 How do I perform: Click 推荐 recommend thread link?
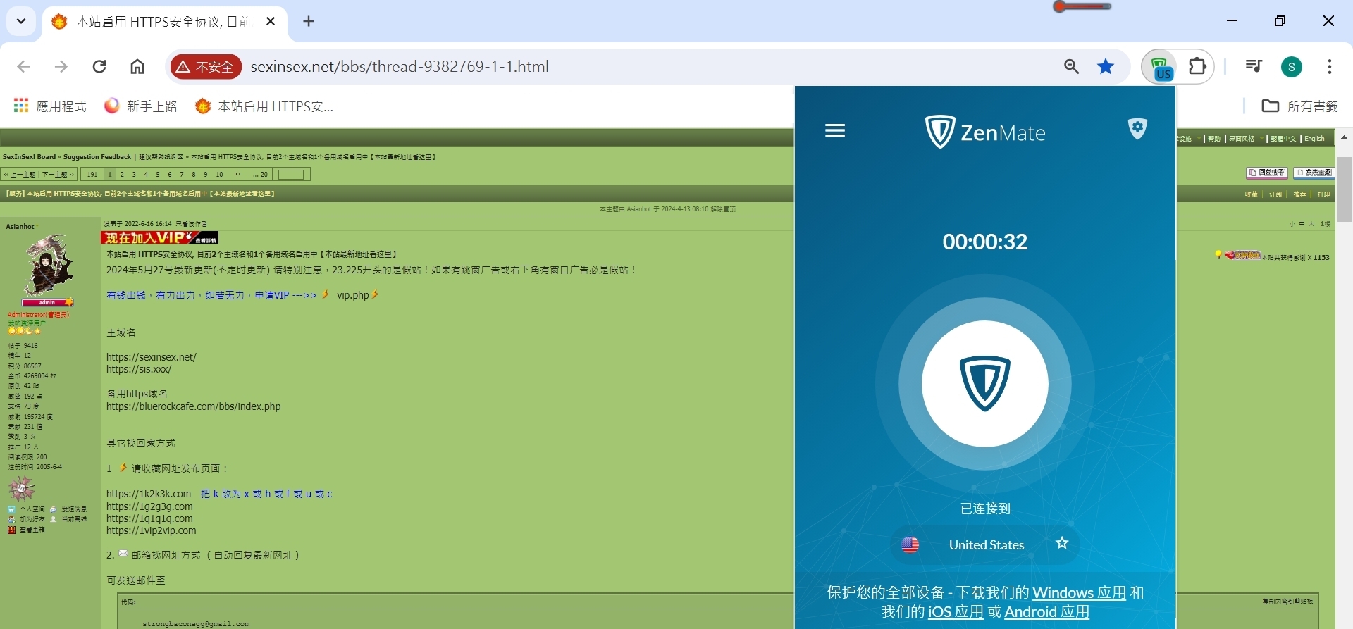[1299, 194]
